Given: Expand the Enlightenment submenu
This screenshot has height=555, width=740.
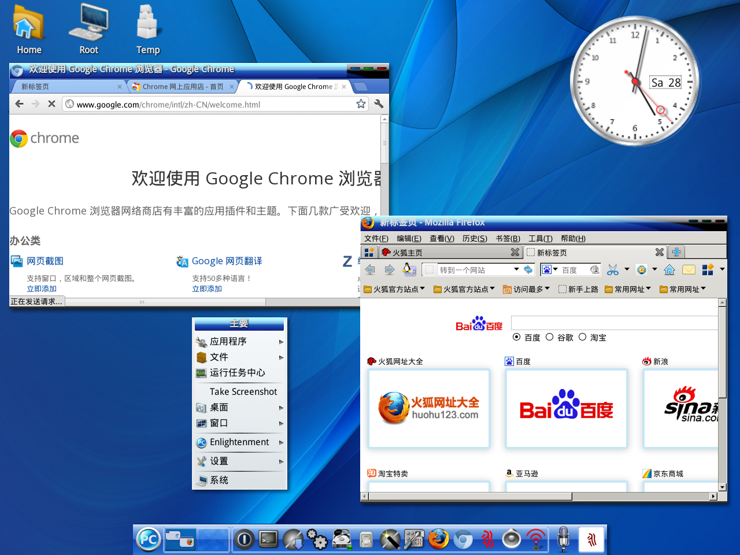Looking at the screenshot, I should (240, 442).
